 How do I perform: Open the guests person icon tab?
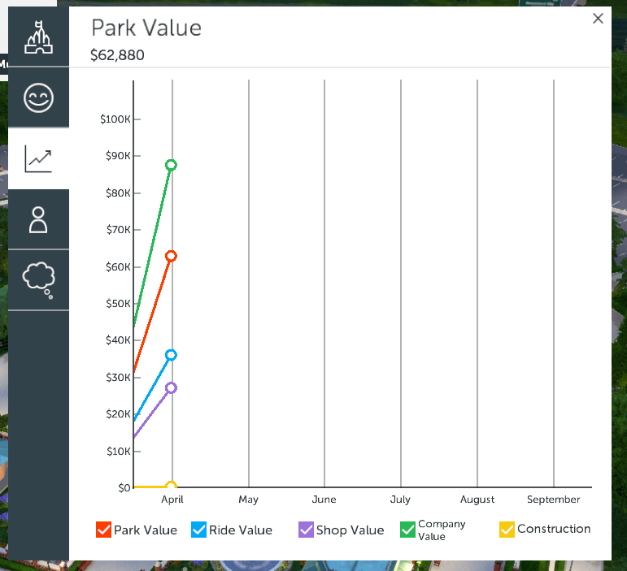click(38, 219)
